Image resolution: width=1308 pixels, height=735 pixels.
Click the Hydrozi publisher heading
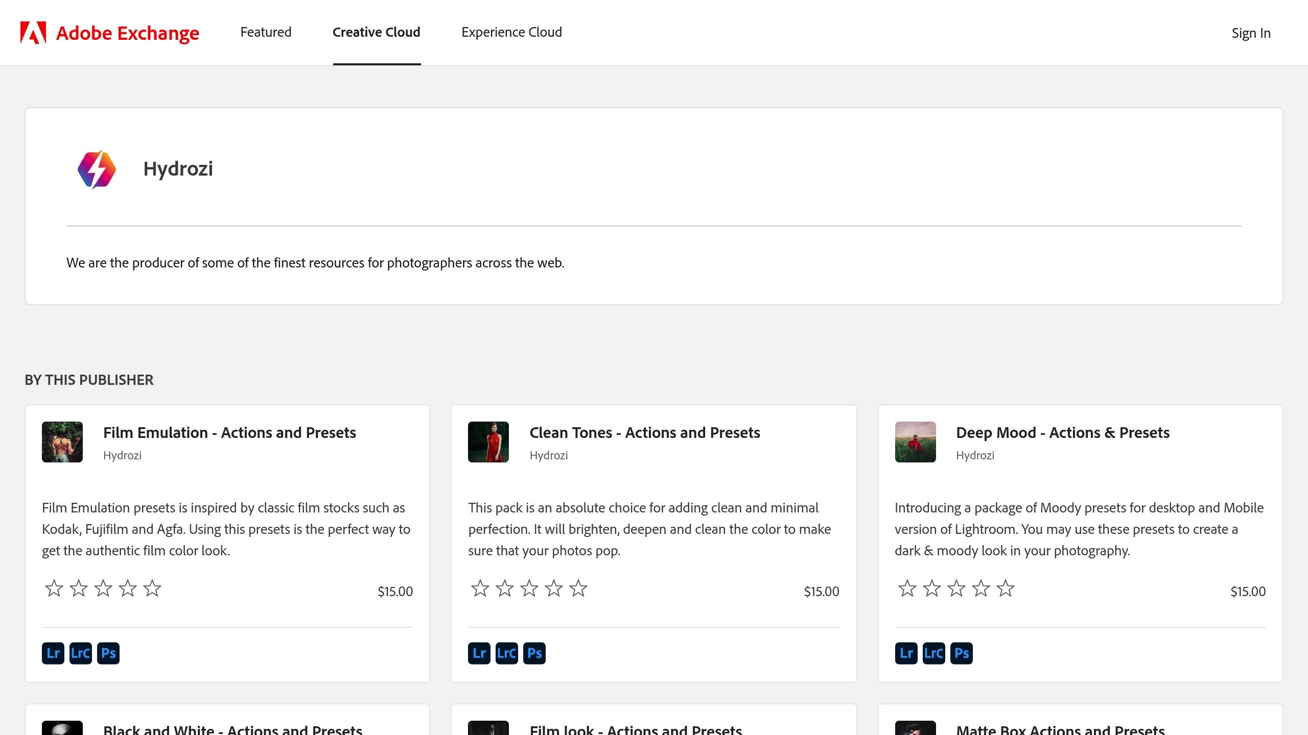pyautogui.click(x=178, y=169)
